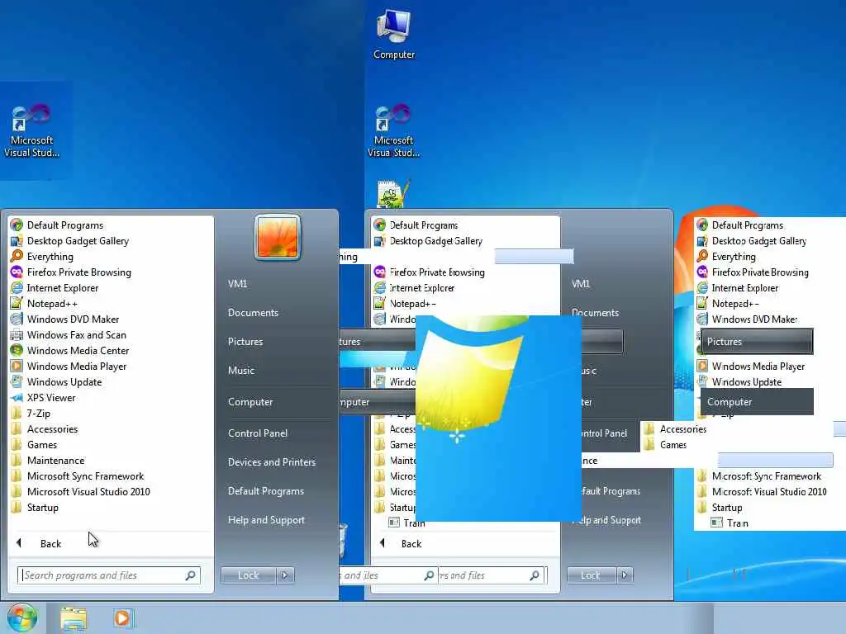Open VM1 user folder in left Start menu
The image size is (846, 634).
click(x=237, y=284)
